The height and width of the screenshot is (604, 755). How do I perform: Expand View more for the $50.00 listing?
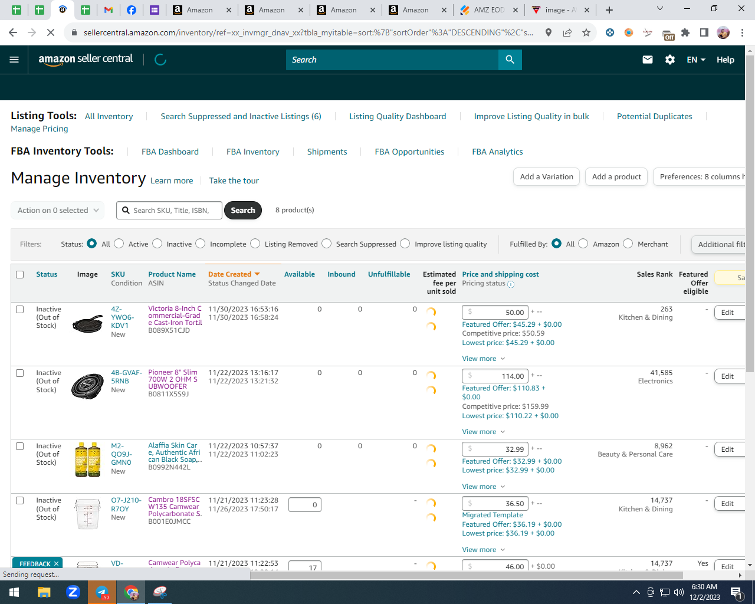coord(484,359)
